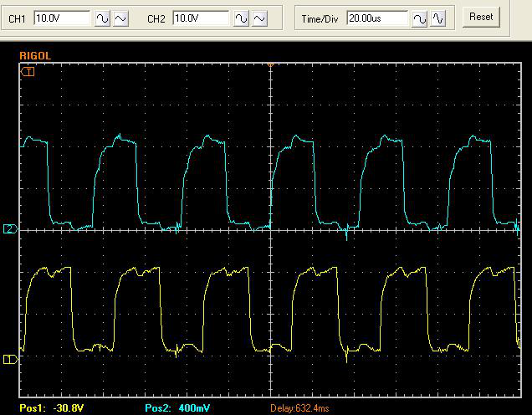532x415 pixels.
Task: Reset the scope settings with Reset button
Action: (x=481, y=17)
